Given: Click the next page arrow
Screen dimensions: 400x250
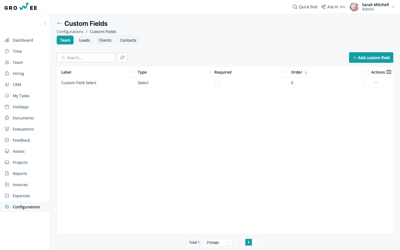Looking at the screenshot, I should click(257, 242).
